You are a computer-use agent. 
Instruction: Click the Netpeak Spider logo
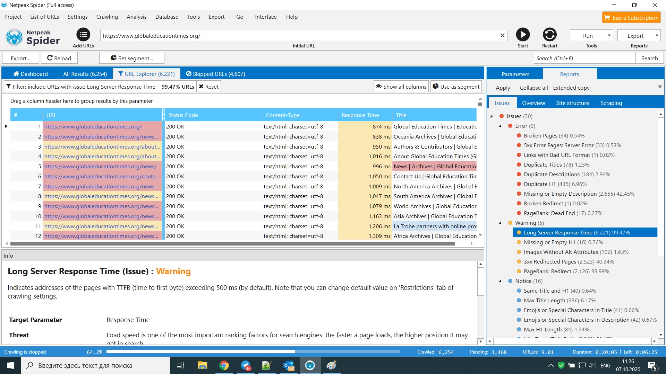tap(33, 37)
